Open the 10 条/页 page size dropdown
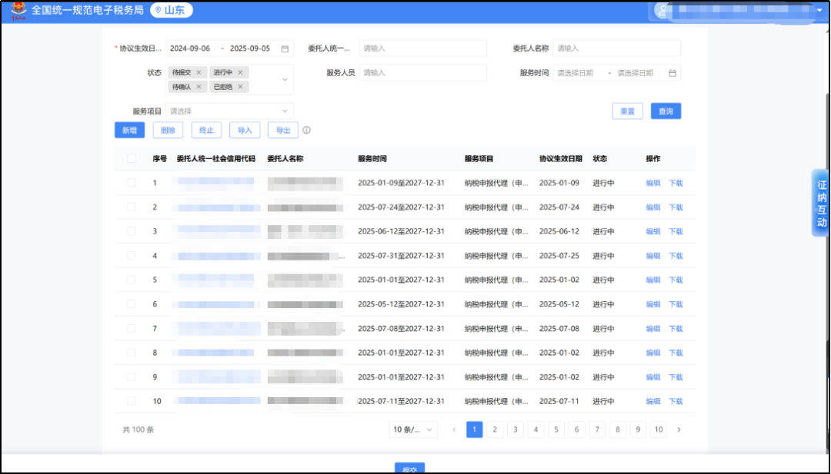Viewport: 831px width, 474px height. [413, 429]
